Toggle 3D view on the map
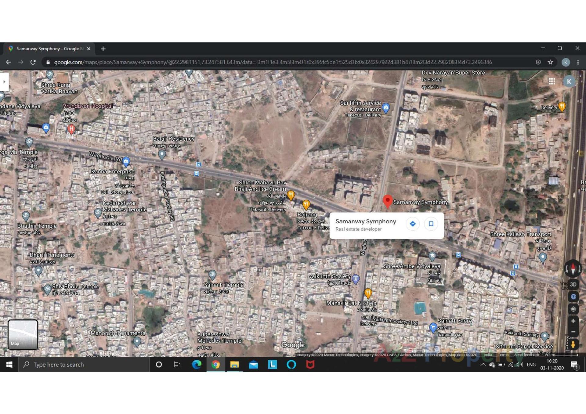This screenshot has width=586, height=414. point(573,284)
